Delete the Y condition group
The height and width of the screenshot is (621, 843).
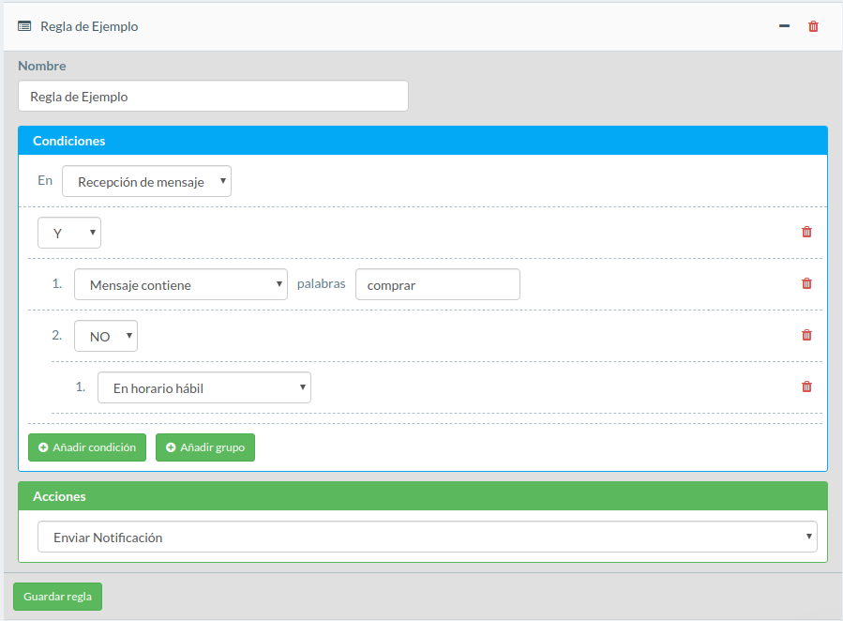click(x=806, y=232)
